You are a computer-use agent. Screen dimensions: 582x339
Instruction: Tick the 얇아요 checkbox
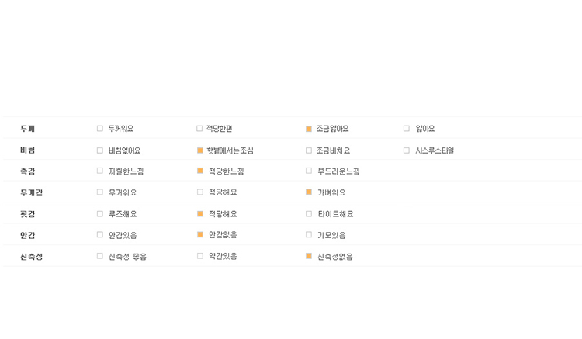pyautogui.click(x=407, y=128)
